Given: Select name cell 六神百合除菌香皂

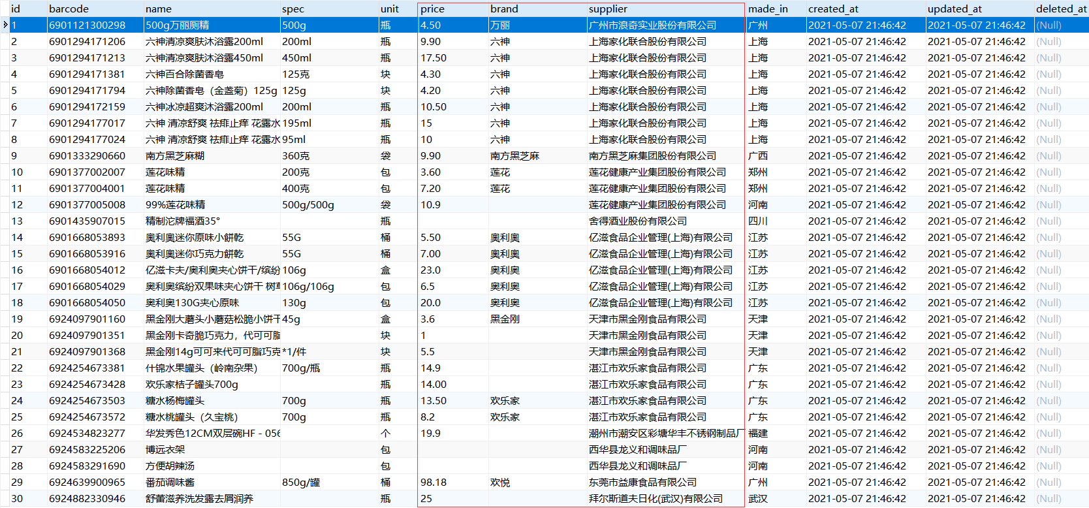Looking at the screenshot, I should click(212, 74).
